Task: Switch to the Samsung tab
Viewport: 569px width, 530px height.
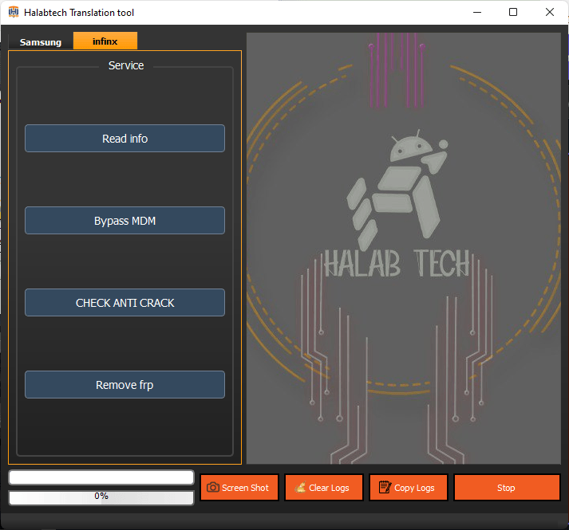Action: click(41, 42)
